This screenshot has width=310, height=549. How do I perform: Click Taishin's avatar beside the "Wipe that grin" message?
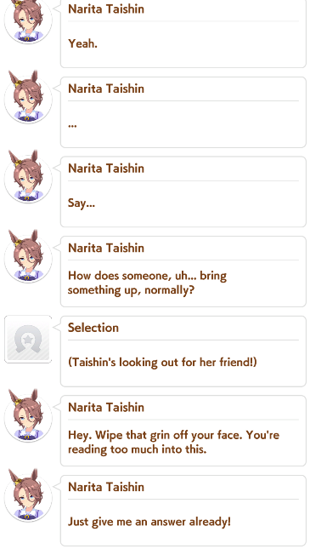coord(28,417)
